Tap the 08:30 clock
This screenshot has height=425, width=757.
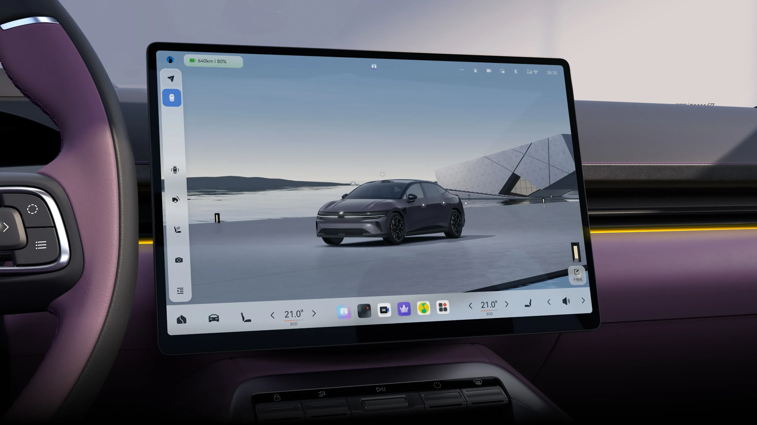(552, 73)
